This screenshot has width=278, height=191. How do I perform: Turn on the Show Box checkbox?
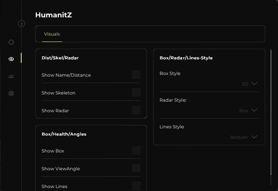click(x=136, y=150)
